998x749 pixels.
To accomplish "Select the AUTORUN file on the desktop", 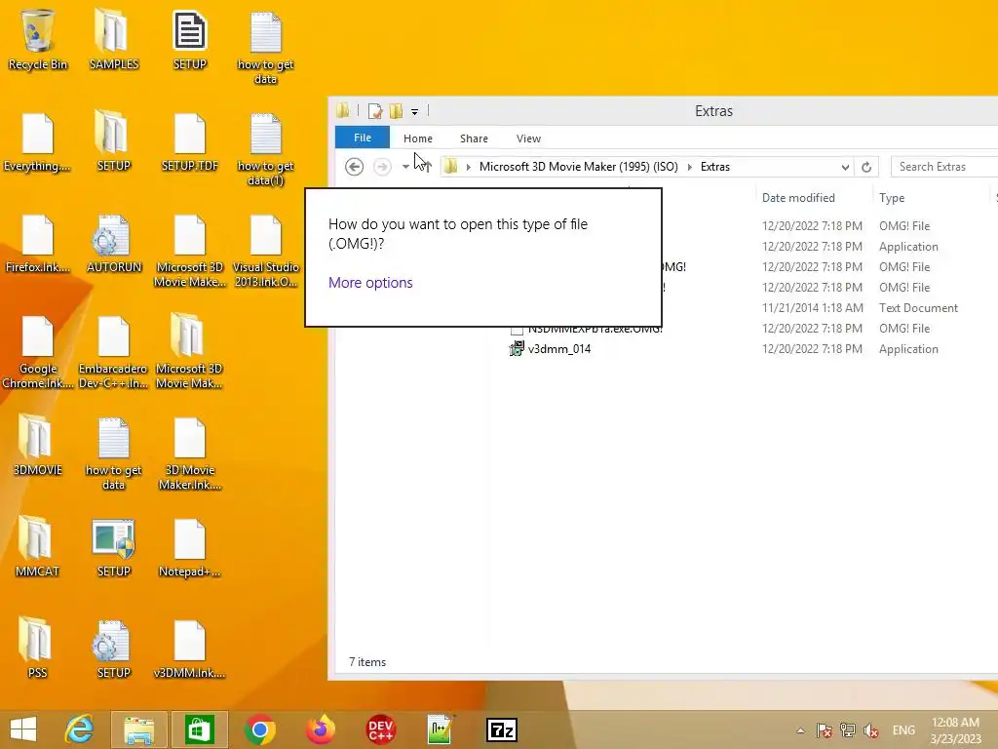I will click(113, 243).
